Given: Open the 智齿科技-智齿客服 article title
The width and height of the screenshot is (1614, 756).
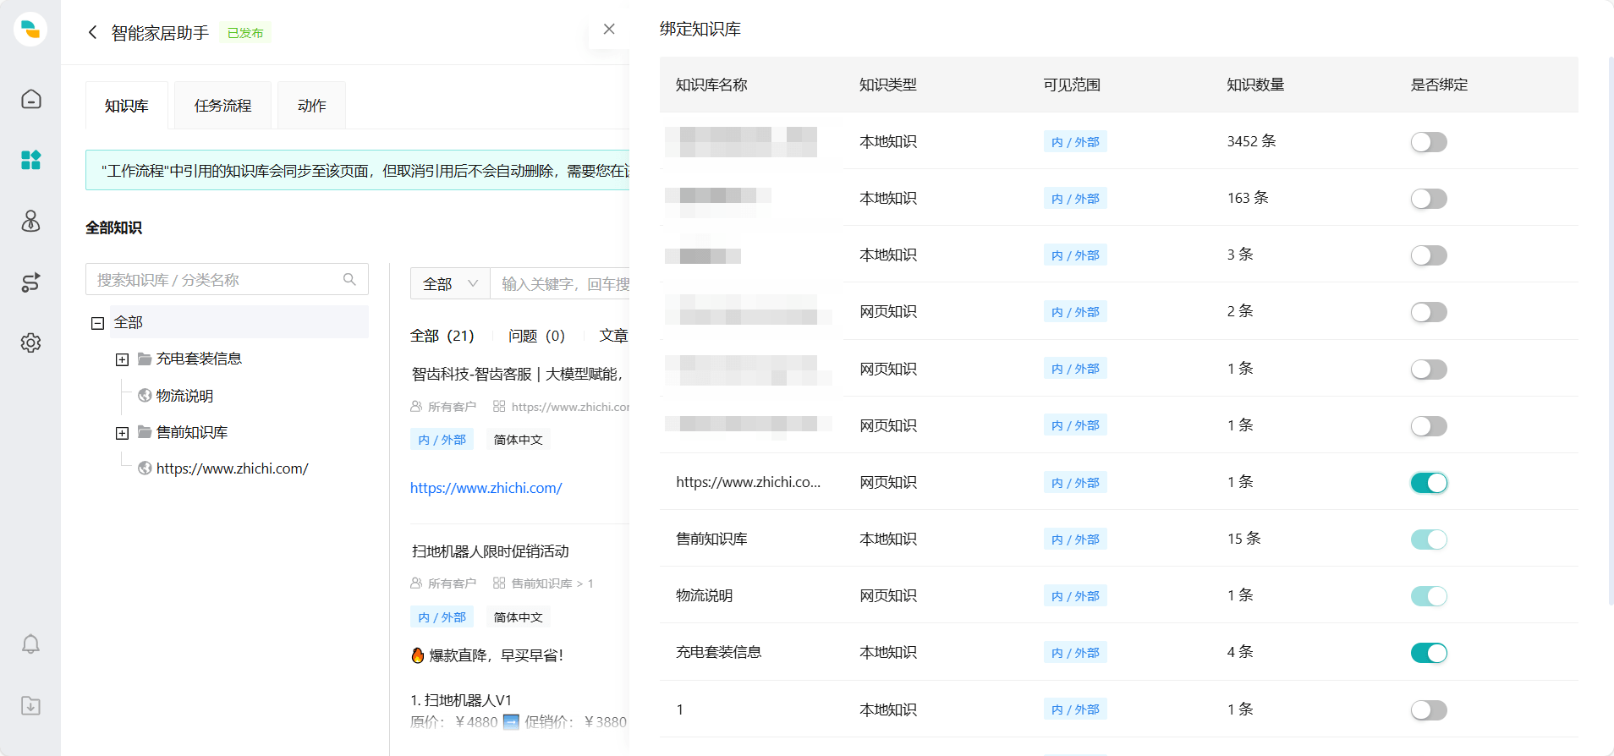Looking at the screenshot, I should pos(518,374).
